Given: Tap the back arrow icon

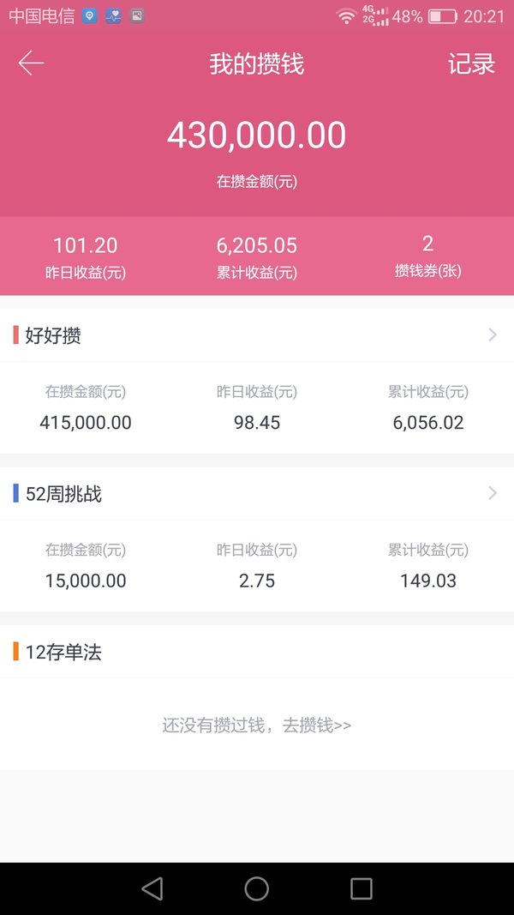Looking at the screenshot, I should coord(31,63).
